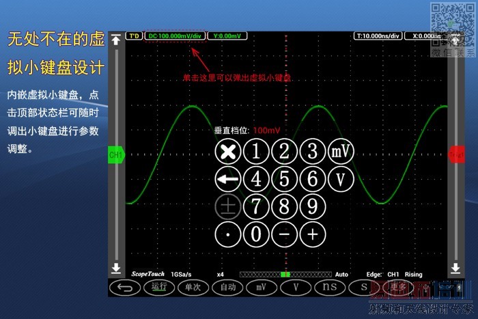Tap the minus key on keypad
Viewport: 478px width, 319px height.
[x=285, y=234]
